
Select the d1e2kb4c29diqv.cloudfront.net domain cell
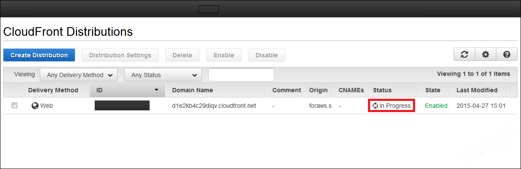point(214,106)
